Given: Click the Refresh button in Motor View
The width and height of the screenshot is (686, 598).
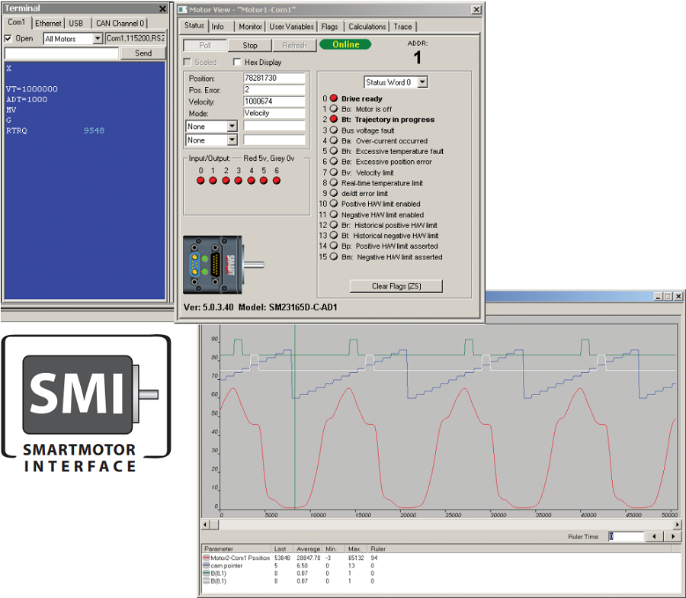Looking at the screenshot, I should 294,46.
